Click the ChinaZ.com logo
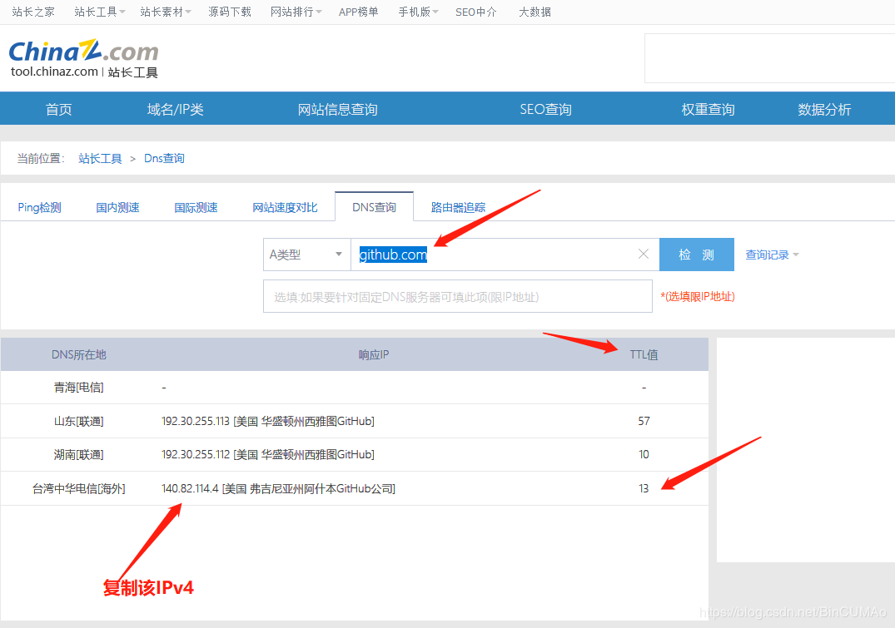Screen dimensions: 895x628 [83, 58]
